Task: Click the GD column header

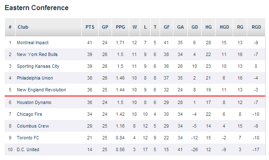Action: [x=194, y=27]
